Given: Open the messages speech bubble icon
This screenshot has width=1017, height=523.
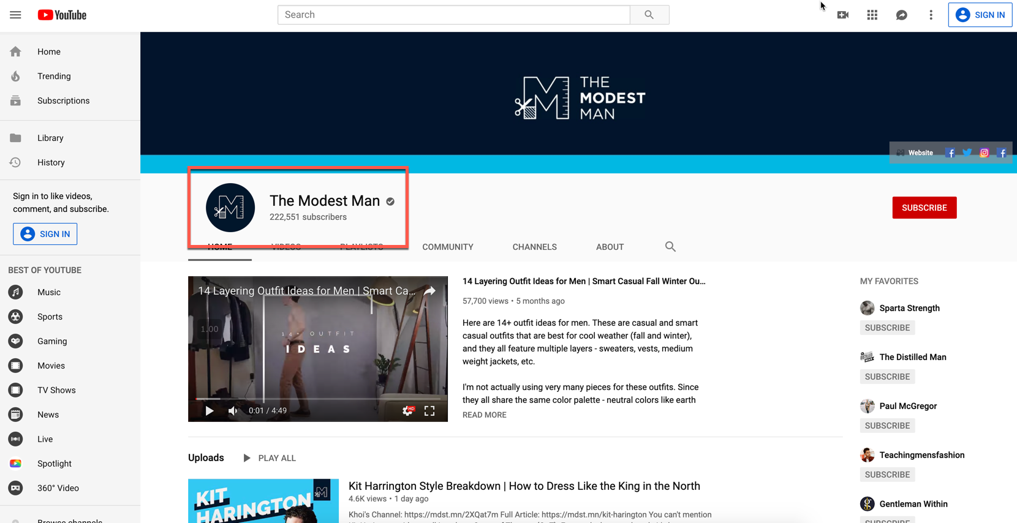Looking at the screenshot, I should [902, 15].
